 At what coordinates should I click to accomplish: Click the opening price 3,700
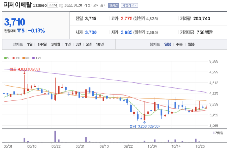91,32
